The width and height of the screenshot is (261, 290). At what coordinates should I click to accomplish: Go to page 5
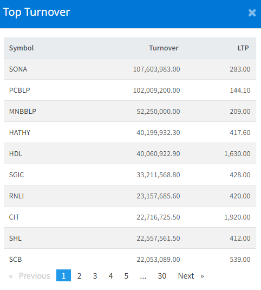click(x=126, y=276)
